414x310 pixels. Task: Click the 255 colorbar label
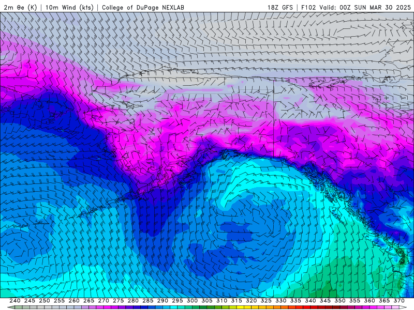(59, 301)
